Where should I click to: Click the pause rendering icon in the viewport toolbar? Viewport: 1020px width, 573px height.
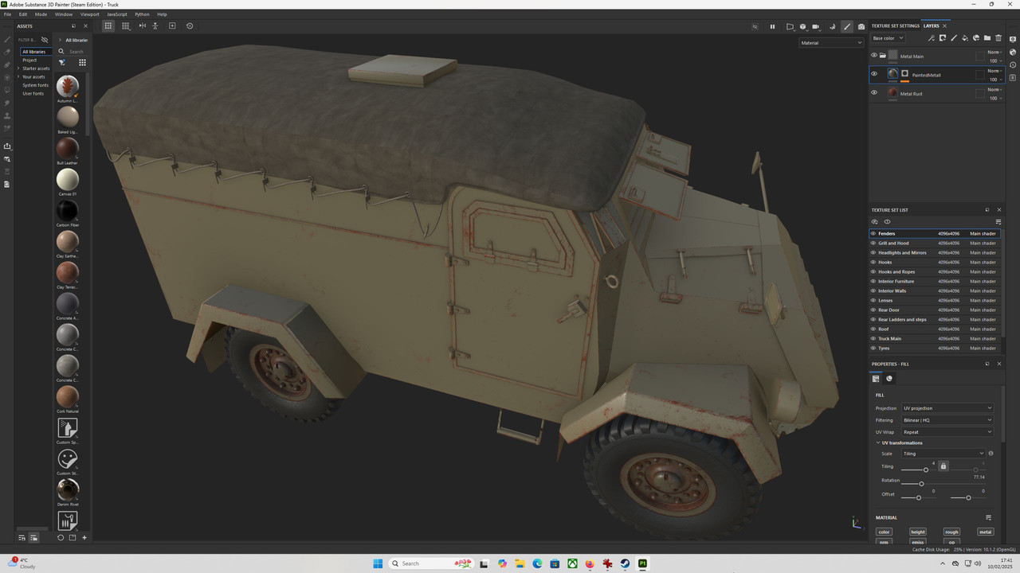click(x=772, y=26)
